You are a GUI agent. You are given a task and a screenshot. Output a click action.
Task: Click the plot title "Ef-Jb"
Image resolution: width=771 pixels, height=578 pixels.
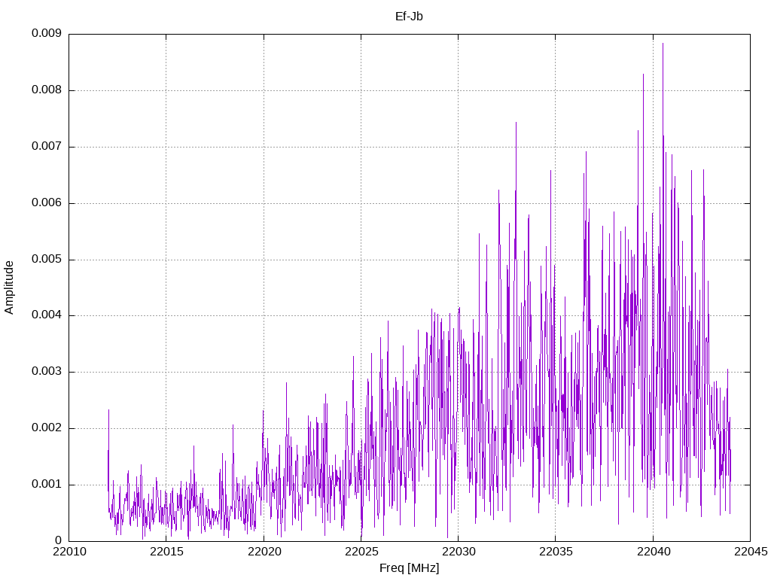pyautogui.click(x=409, y=17)
